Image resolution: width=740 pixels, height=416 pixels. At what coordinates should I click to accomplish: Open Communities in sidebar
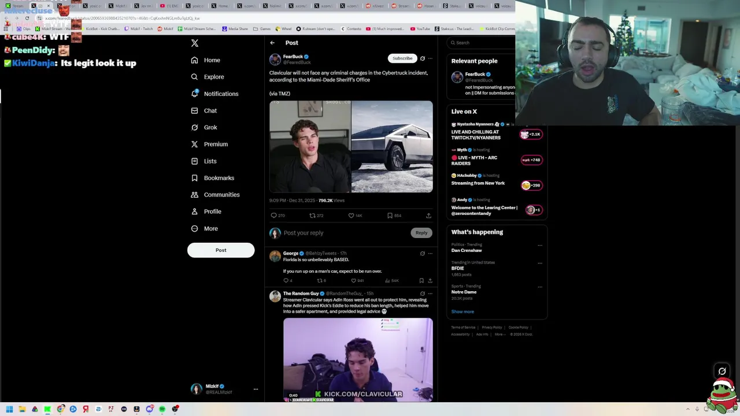[x=215, y=195]
